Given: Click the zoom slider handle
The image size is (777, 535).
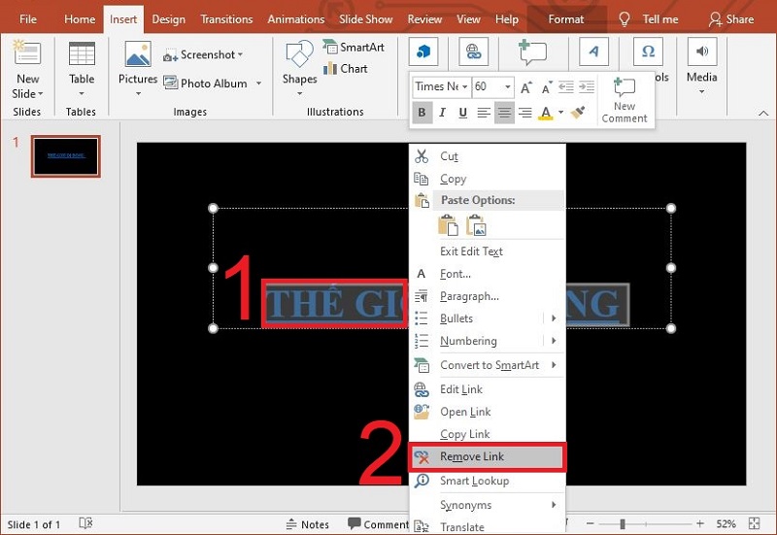Looking at the screenshot, I should 623,523.
